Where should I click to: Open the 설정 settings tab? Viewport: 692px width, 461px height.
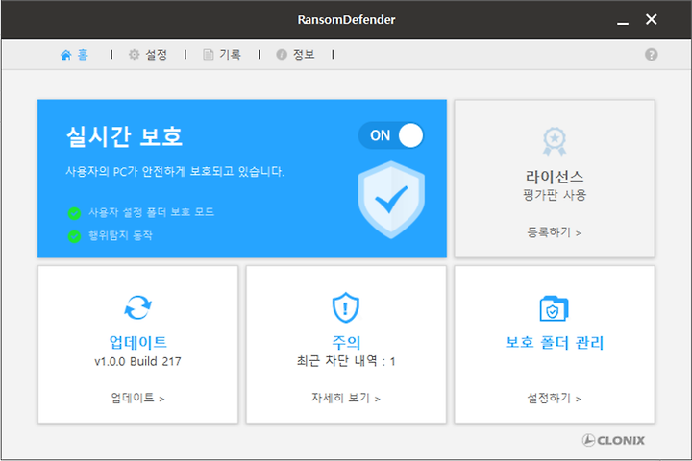(x=148, y=55)
